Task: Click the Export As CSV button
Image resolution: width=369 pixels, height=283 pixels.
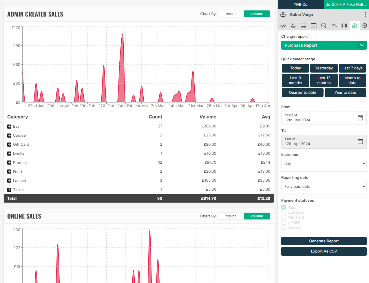Action: (x=324, y=251)
